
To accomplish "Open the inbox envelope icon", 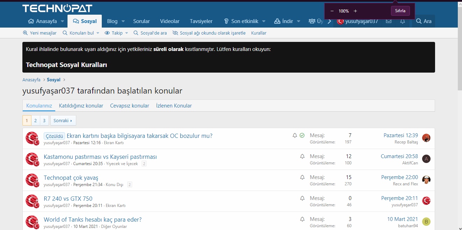I will 389,21.
